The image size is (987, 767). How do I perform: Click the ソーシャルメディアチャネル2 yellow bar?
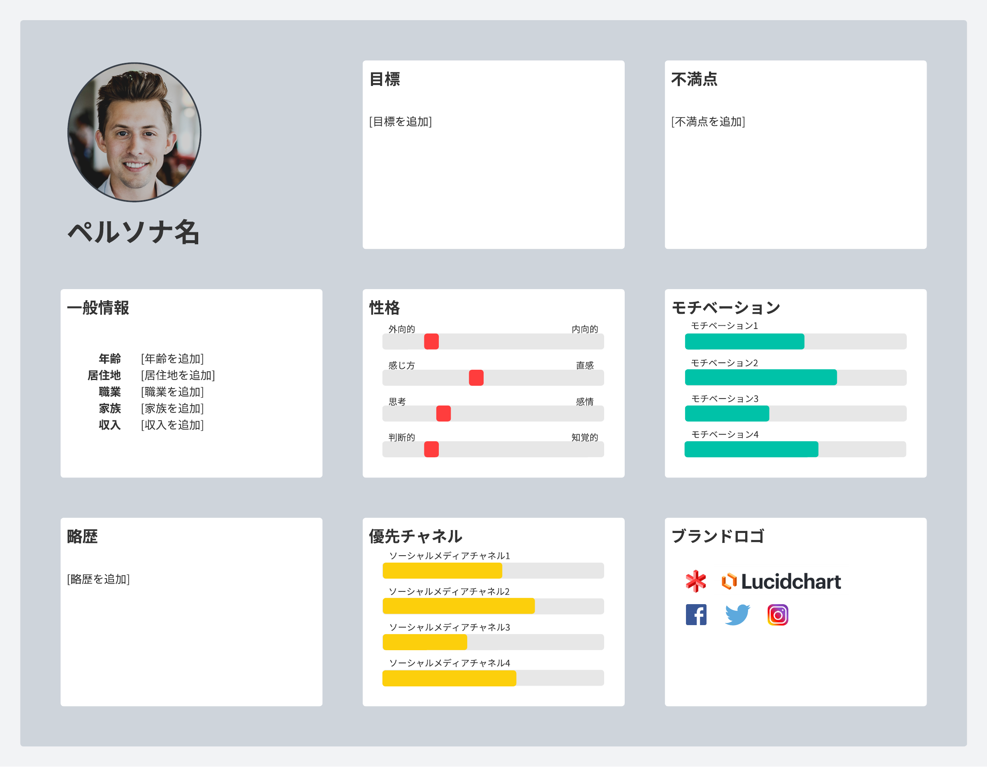pos(458,607)
